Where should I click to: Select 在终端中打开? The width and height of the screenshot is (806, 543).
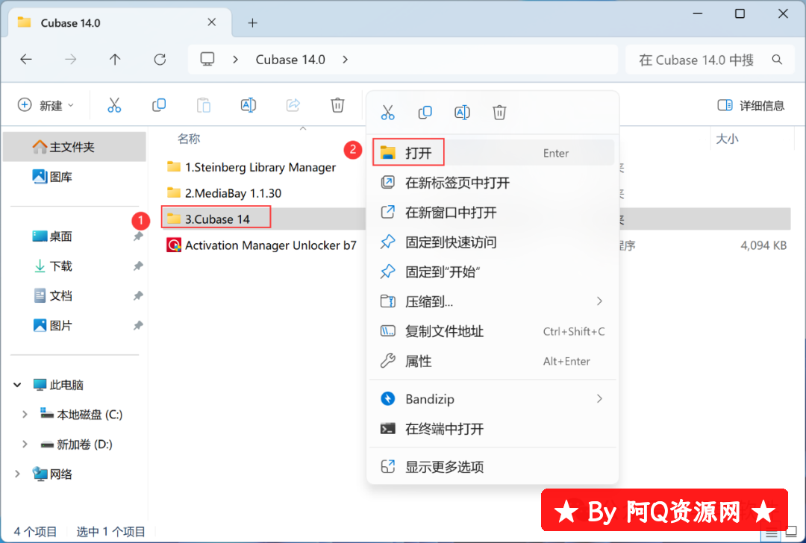[x=493, y=429]
